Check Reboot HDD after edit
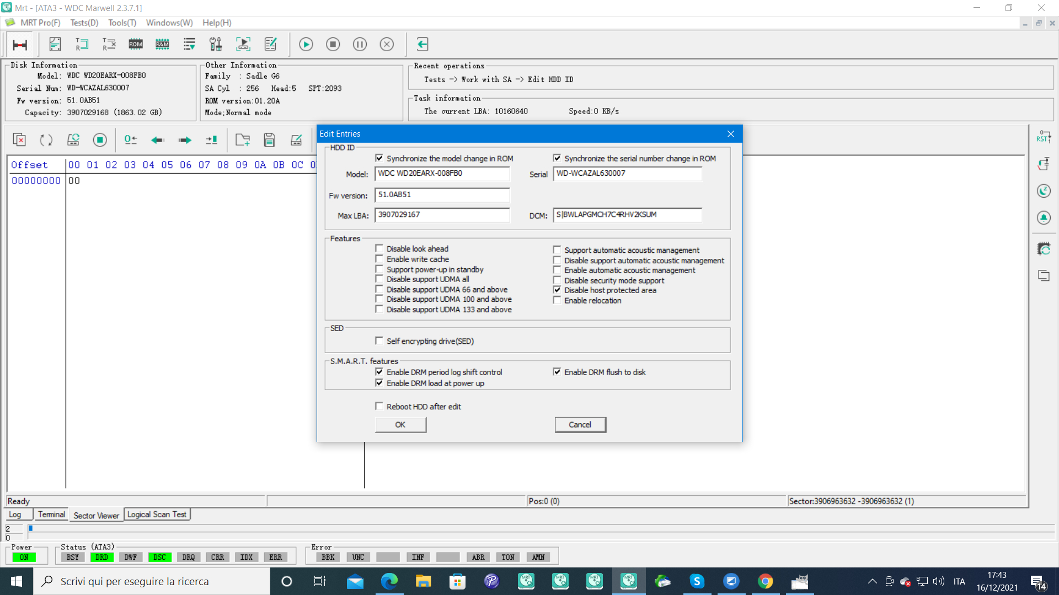The width and height of the screenshot is (1059, 595). tap(379, 407)
